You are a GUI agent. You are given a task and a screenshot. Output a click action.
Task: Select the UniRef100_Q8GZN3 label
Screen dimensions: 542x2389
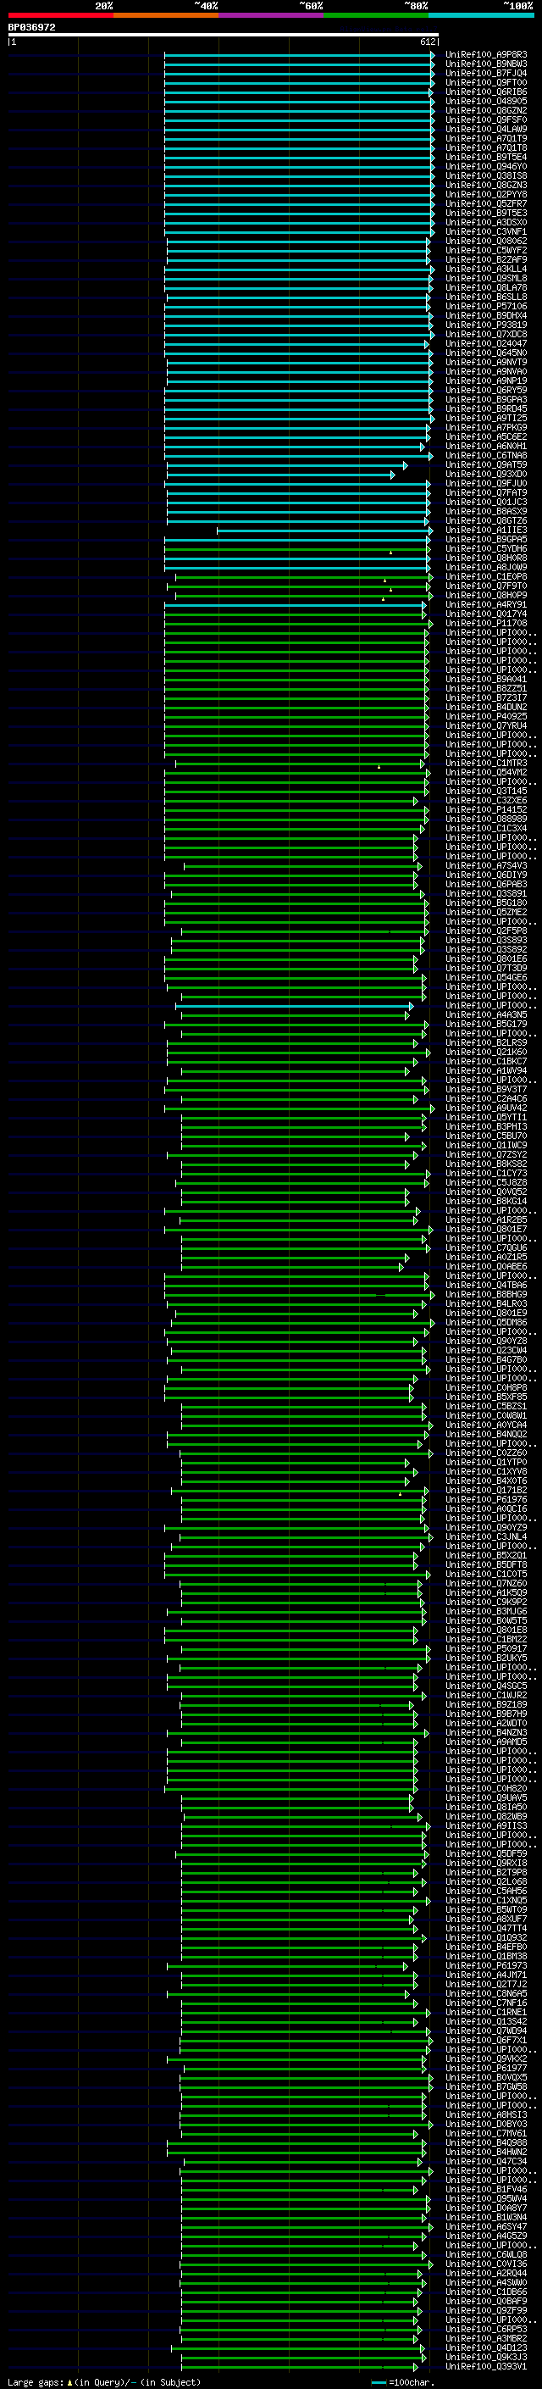(485, 186)
